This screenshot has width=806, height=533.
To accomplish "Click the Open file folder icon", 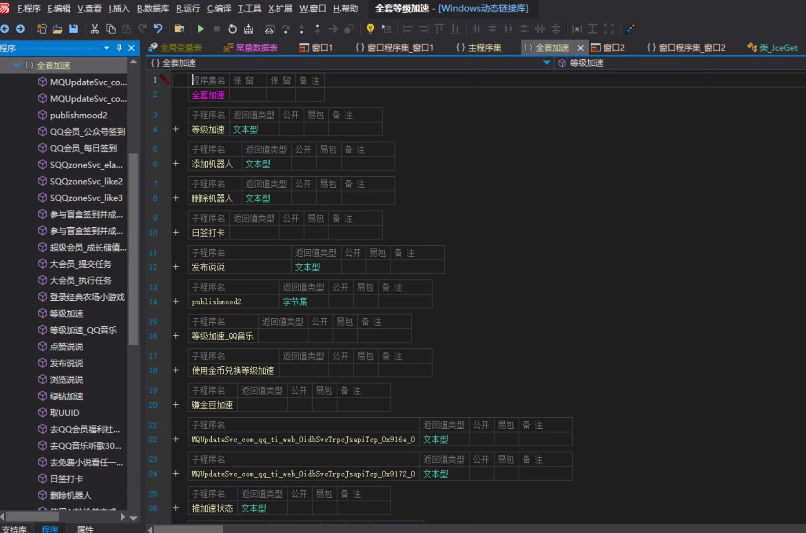I will coord(57,29).
